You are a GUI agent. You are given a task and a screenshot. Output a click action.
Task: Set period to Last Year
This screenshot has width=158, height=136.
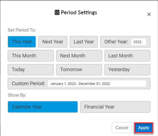coord(84,42)
